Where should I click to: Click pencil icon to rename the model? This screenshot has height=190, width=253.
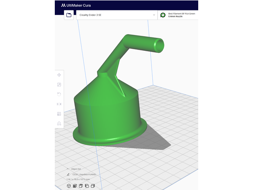pyautogui.click(x=68, y=174)
